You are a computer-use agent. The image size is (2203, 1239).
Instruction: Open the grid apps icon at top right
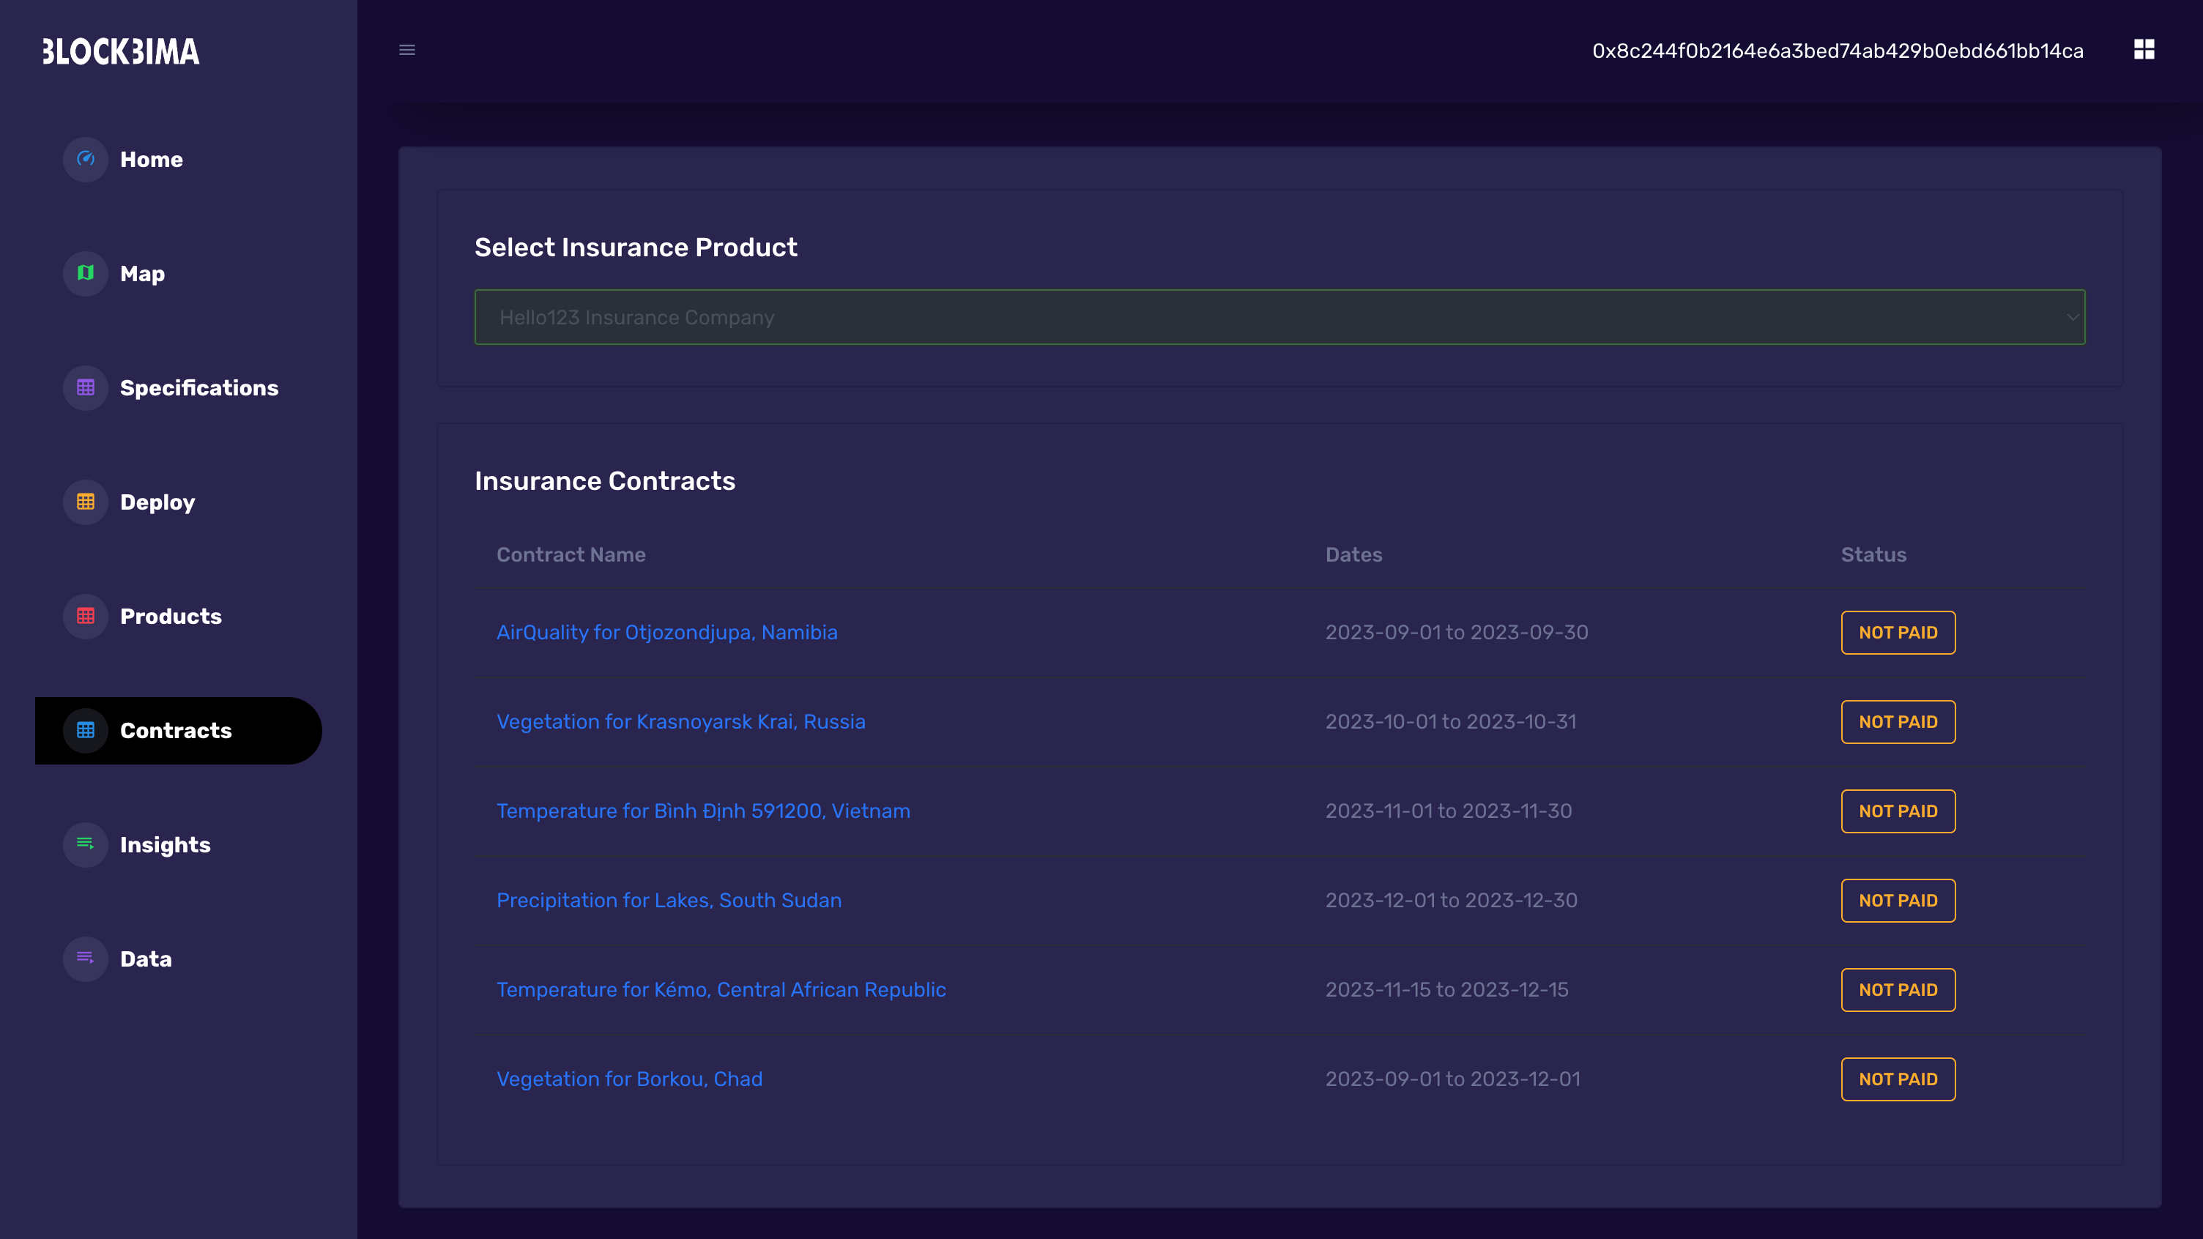[x=2143, y=50]
